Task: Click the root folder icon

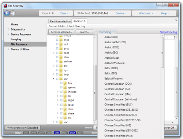Action: click(61, 53)
